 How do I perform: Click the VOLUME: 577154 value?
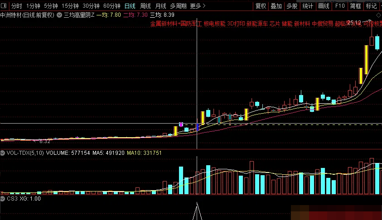pyautogui.click(x=68, y=153)
